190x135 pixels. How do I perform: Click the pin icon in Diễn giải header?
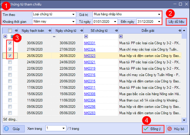[x=179, y=30]
